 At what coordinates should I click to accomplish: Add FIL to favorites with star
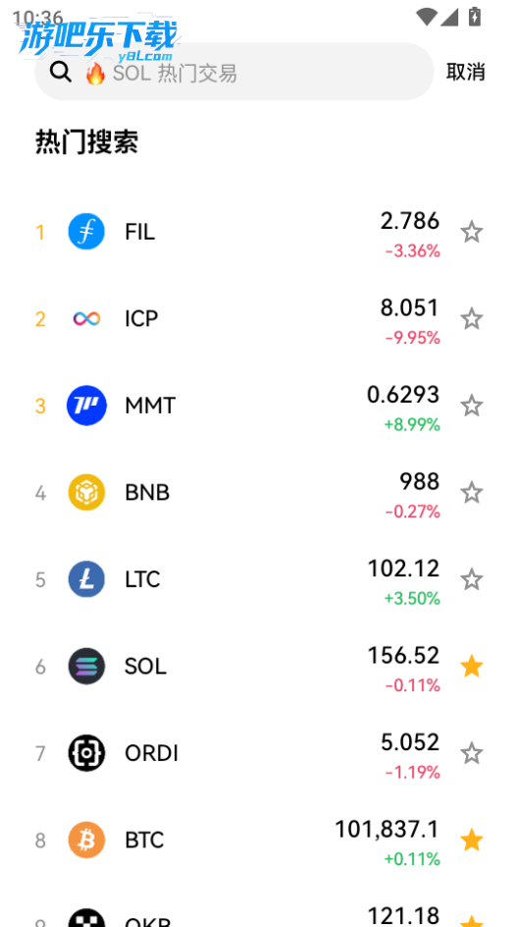point(471,232)
